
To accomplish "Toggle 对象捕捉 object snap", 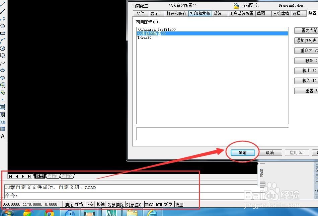I will click(x=115, y=204).
